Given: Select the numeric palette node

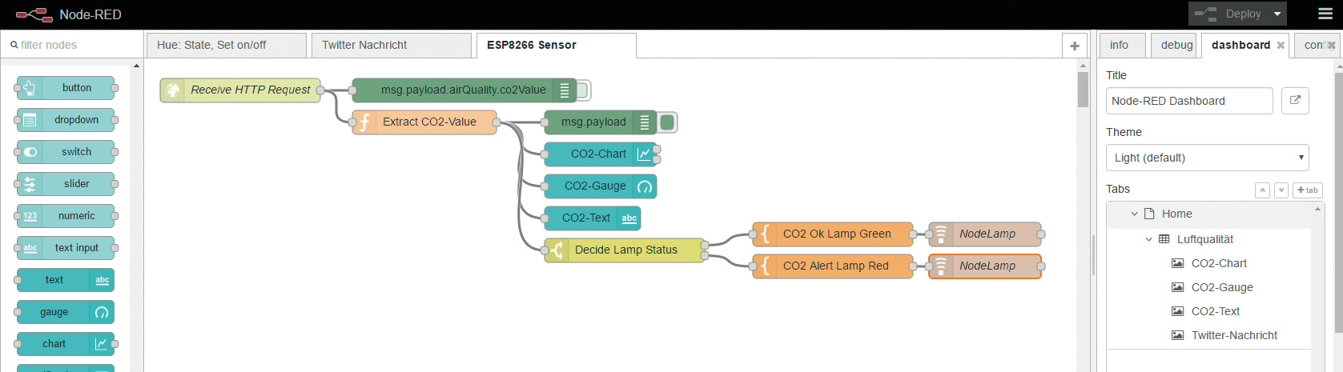Looking at the screenshot, I should [66, 216].
